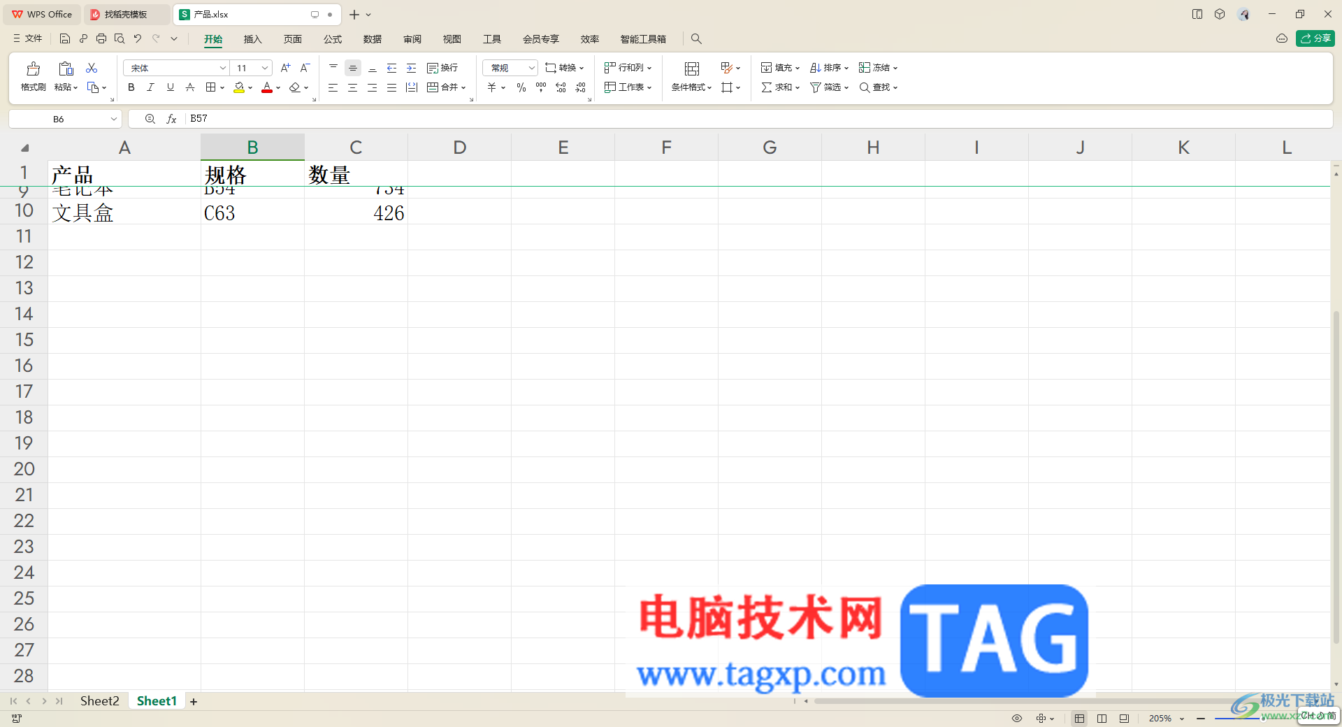Open the Insert (插入) ribbon tab
Viewport: 1342px width, 727px height.
[252, 39]
